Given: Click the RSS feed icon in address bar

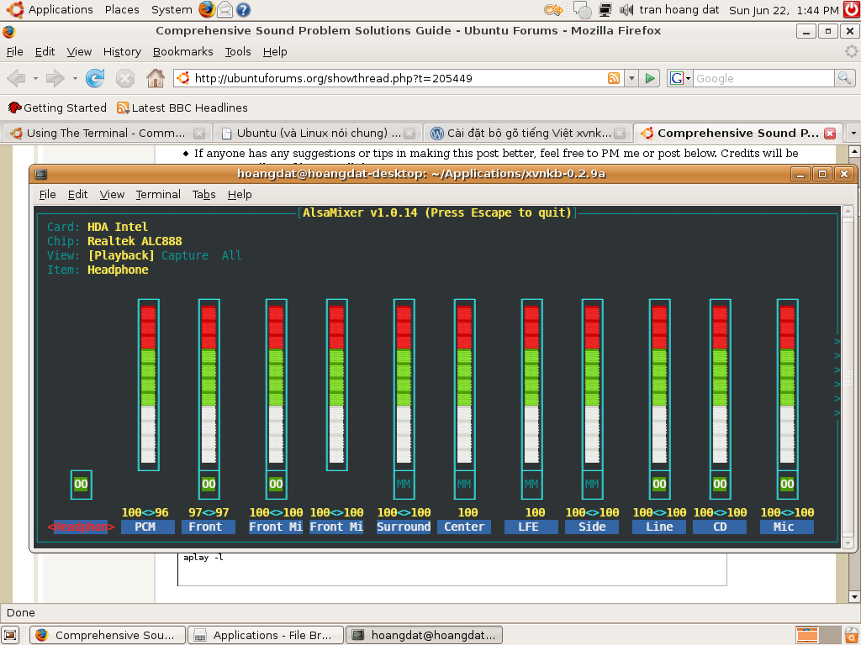Looking at the screenshot, I should point(614,78).
